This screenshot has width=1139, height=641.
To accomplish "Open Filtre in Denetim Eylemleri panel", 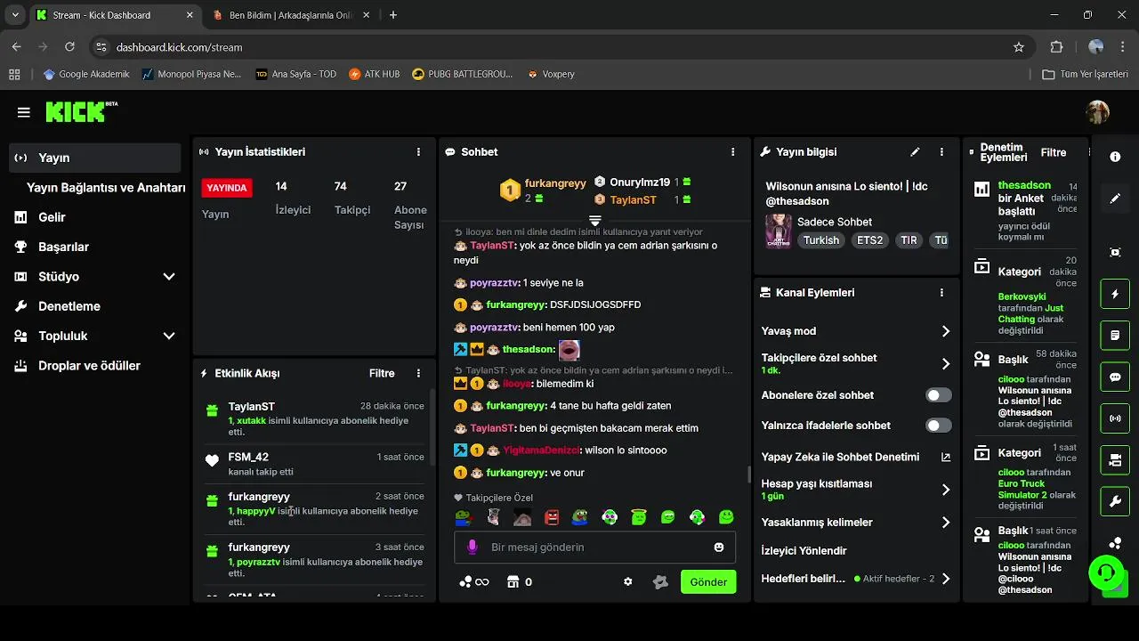I will (x=1054, y=152).
